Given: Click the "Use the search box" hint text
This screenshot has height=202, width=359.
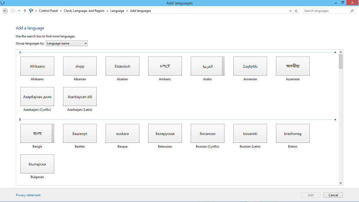Looking at the screenshot, I should point(45,36).
